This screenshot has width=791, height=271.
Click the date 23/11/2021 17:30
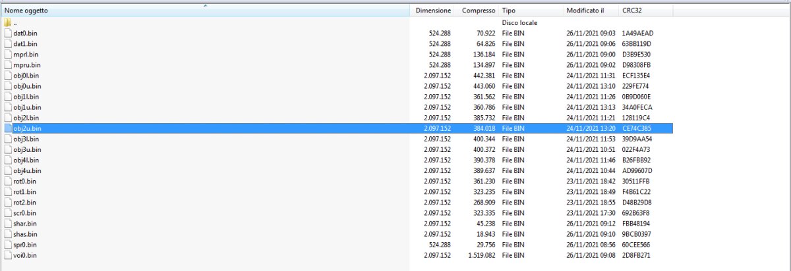pos(591,212)
